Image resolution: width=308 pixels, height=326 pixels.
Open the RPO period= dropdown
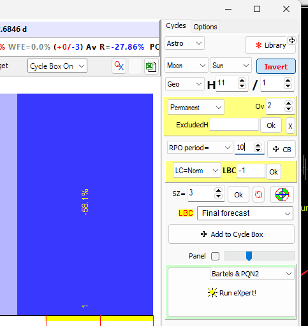(x=200, y=148)
